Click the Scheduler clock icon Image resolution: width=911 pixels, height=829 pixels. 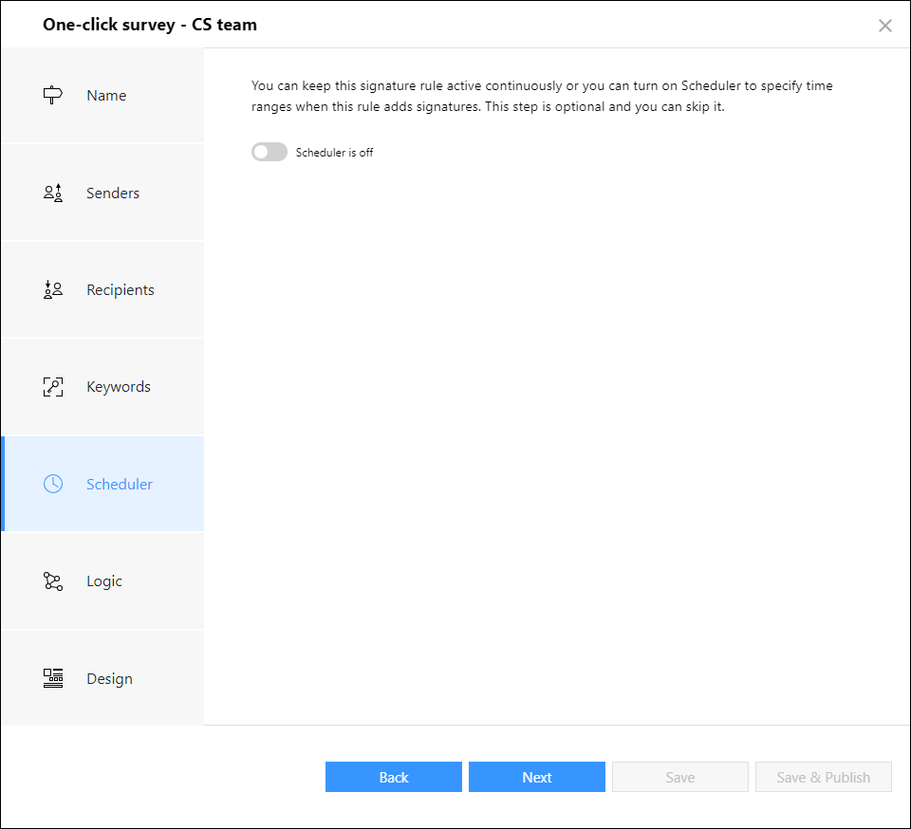(53, 484)
